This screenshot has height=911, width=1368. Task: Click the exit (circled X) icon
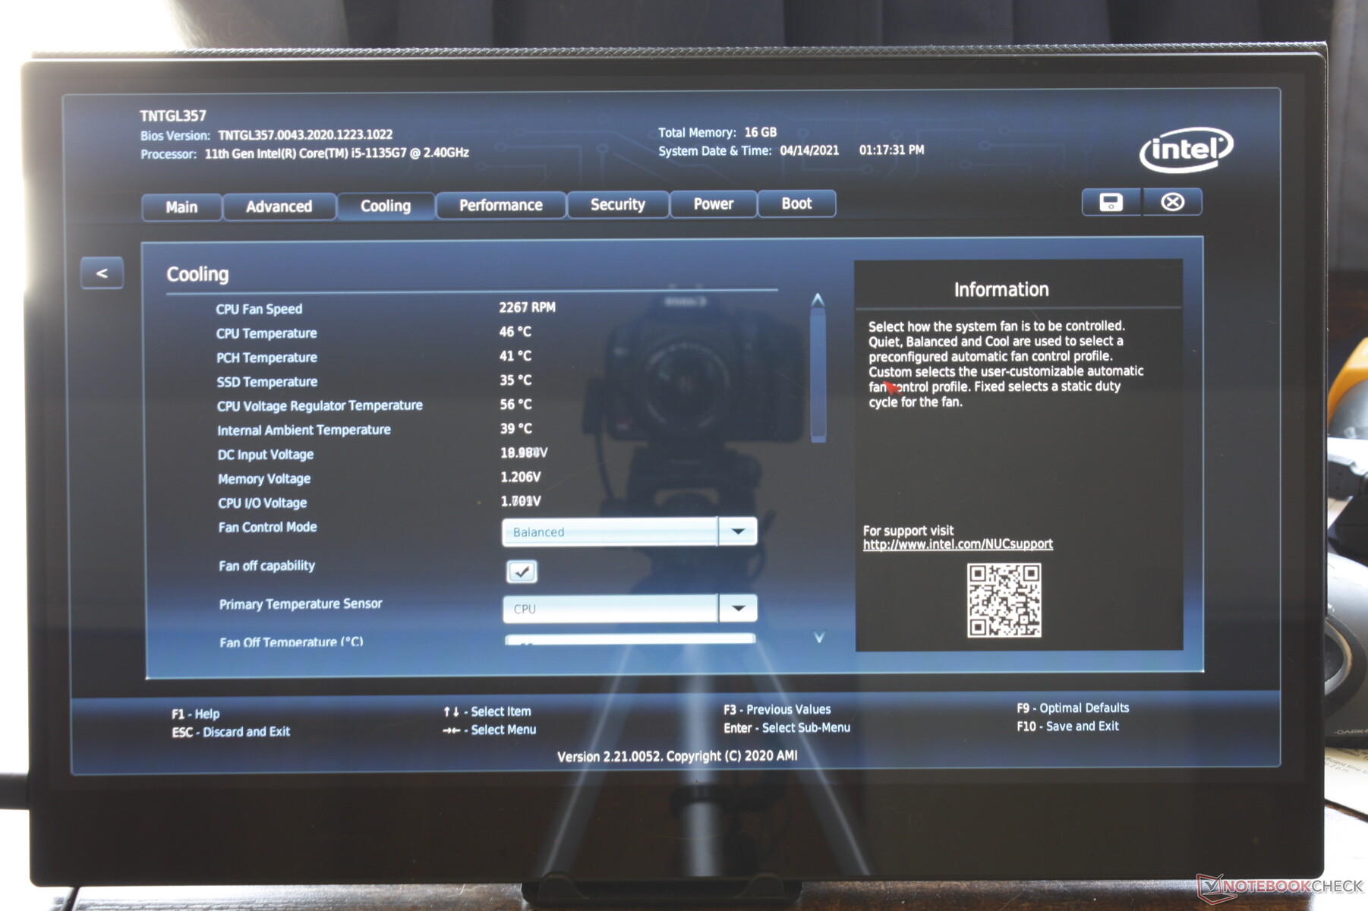click(1172, 202)
